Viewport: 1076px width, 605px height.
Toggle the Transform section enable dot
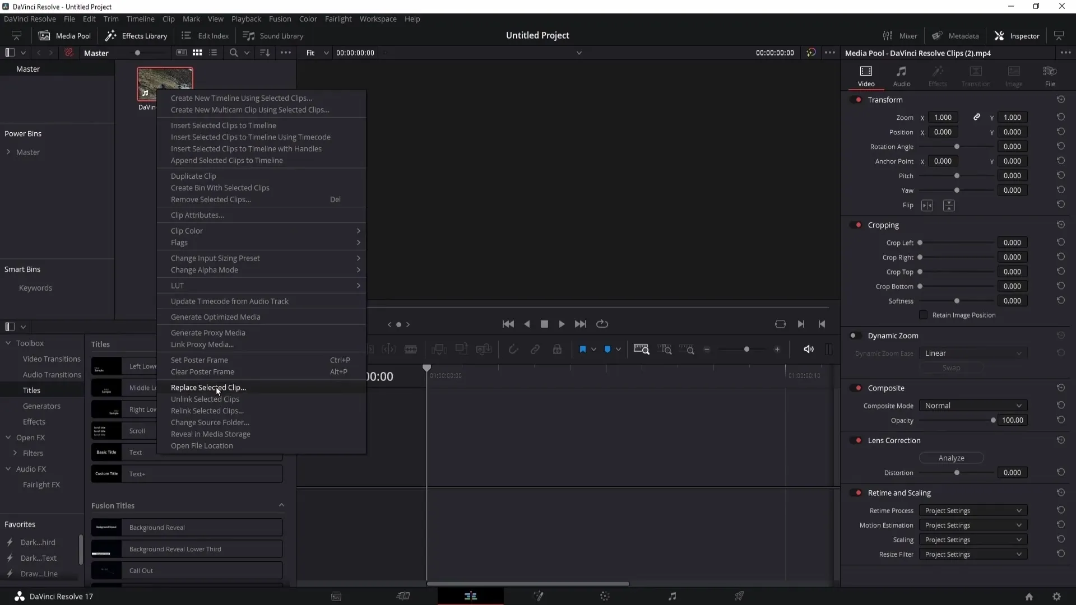pos(859,100)
